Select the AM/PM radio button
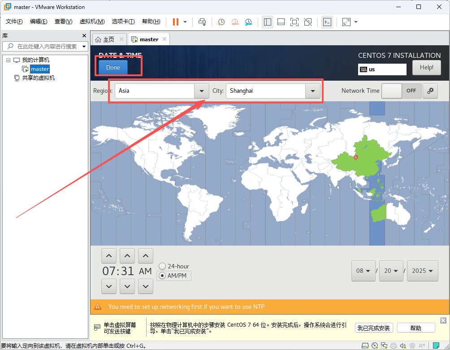 tap(162, 276)
